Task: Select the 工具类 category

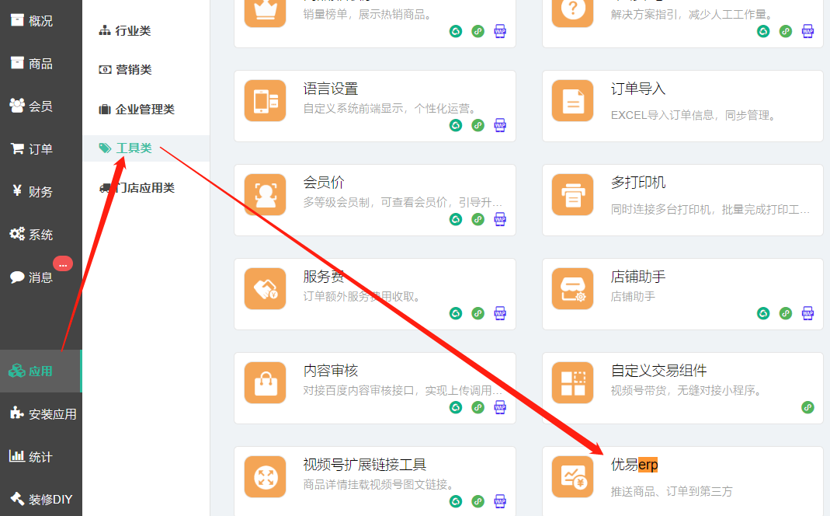Action: click(146, 148)
